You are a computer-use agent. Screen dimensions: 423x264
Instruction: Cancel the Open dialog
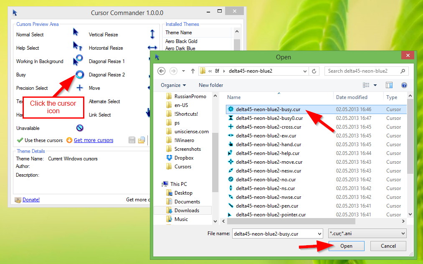pos(388,246)
